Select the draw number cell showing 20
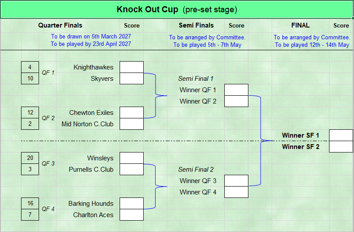Screen dimensions: 354x232 [30, 158]
